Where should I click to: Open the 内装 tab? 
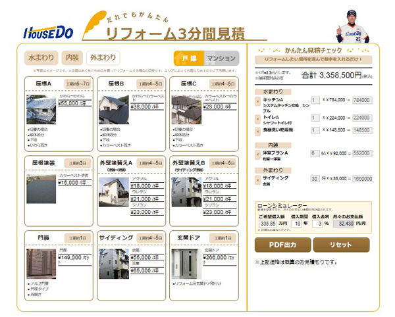click(72, 57)
